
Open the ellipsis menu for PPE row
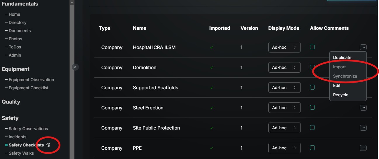point(363,148)
